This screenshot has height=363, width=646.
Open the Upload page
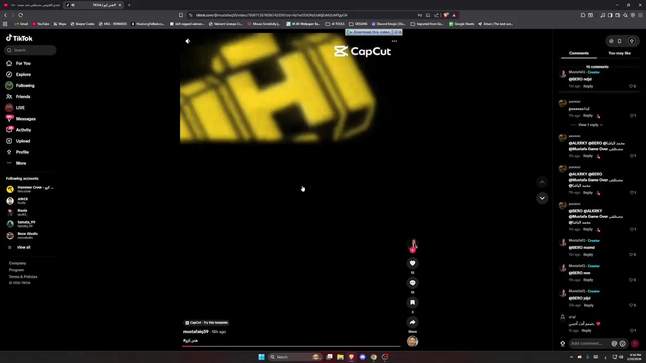click(x=18, y=141)
